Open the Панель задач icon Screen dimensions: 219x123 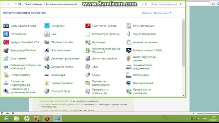tap(129, 75)
